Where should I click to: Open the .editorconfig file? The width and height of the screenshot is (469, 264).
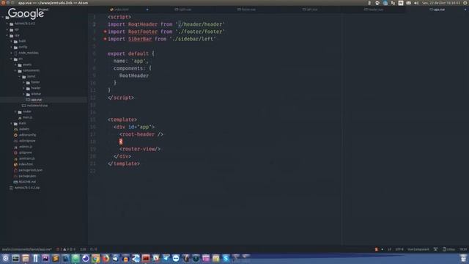27,135
